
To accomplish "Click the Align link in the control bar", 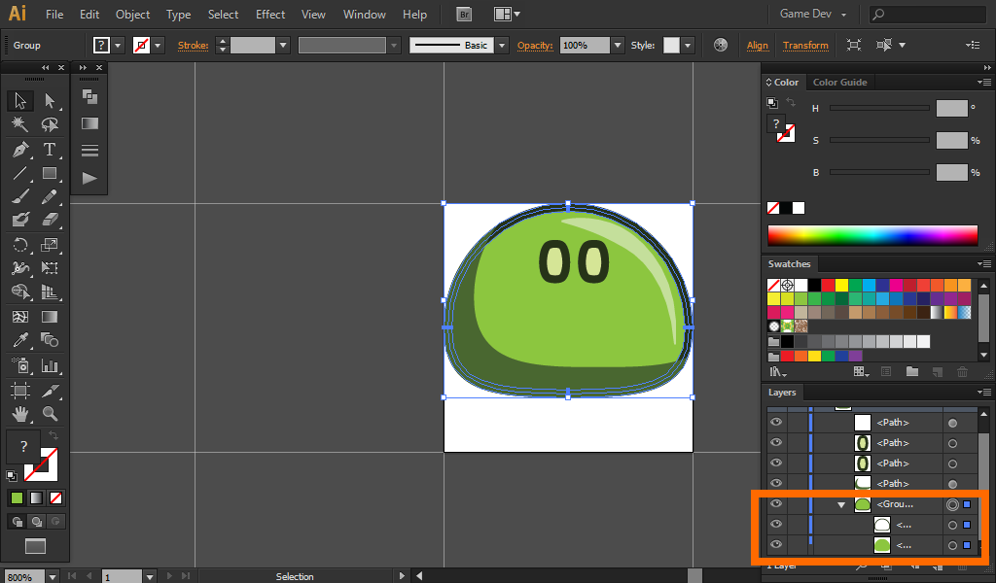I will pyautogui.click(x=757, y=46).
